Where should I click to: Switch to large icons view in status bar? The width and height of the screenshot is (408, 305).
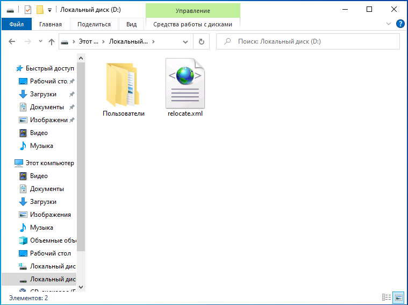[x=398, y=297]
